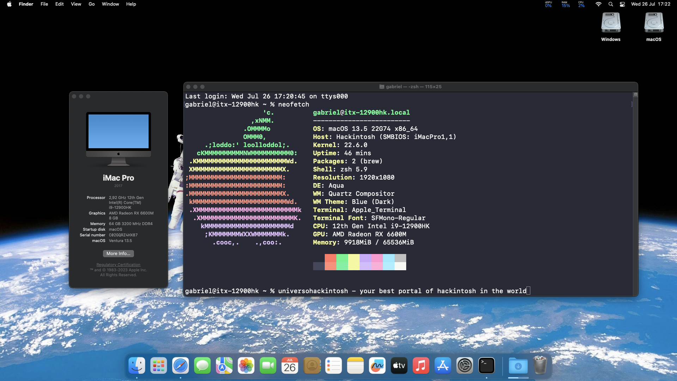This screenshot has width=677, height=381.
Task: Open Spotlight search magnifier icon
Action: (x=611, y=4)
